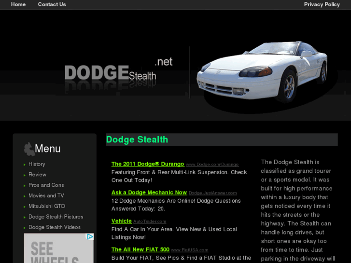
Task: Click the arrow bullet beside Movies and TV
Action: [25, 196]
